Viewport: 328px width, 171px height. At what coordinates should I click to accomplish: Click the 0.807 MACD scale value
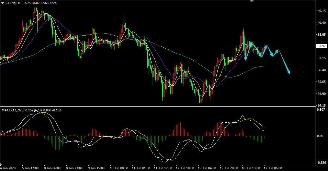coord(321,110)
